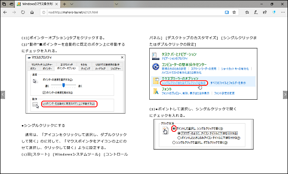Click エクスプローラーのオプション heading
This screenshot has width=288, height=174.
180,78
